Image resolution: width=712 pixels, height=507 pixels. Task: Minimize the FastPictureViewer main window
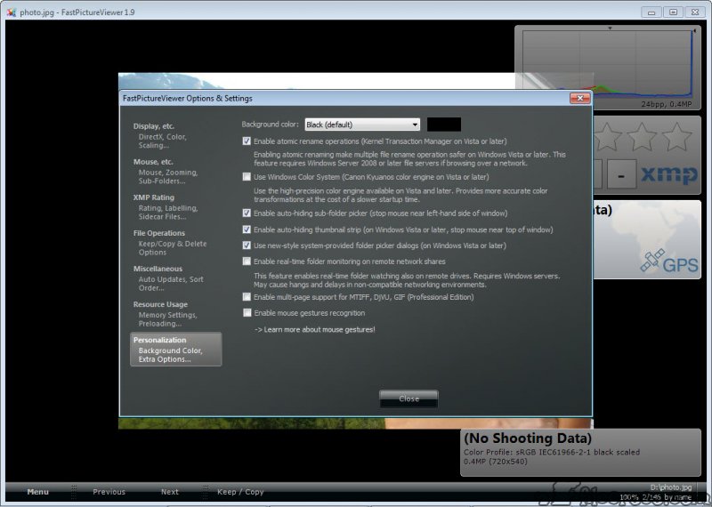click(651, 12)
